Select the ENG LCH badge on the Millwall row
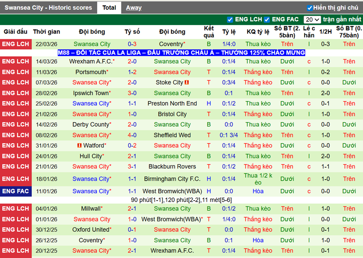Screen dimensions: 363x258 pos(16,208)
